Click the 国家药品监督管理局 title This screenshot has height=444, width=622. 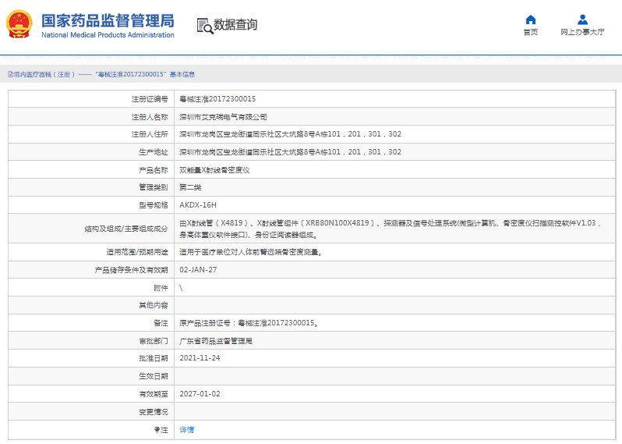point(108,20)
